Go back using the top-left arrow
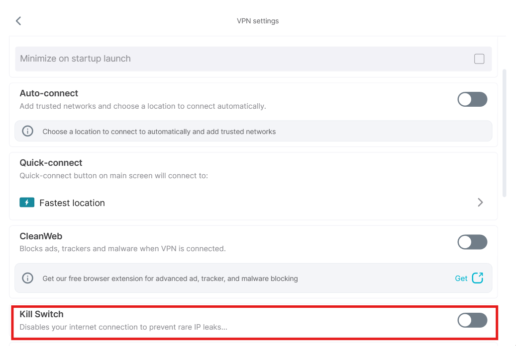This screenshot has height=346, width=516. (x=18, y=21)
